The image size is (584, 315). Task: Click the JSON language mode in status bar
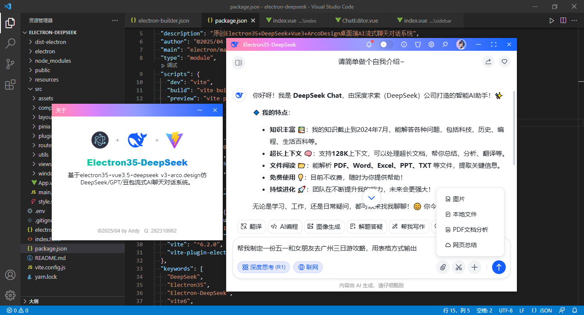tap(542, 310)
